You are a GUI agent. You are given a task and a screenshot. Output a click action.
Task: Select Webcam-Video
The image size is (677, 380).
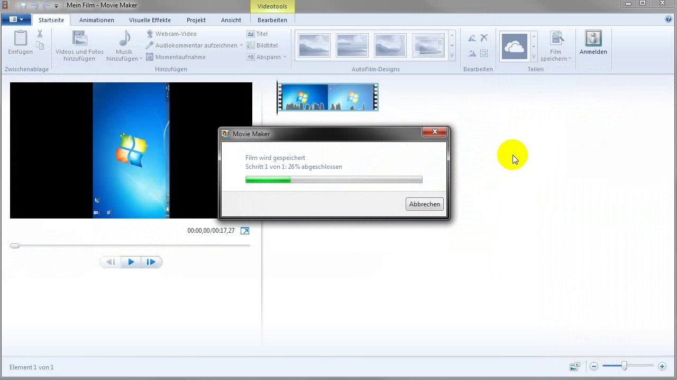(171, 34)
